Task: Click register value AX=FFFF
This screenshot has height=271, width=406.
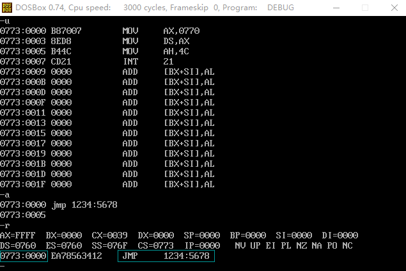Action: pyautogui.click(x=18, y=236)
